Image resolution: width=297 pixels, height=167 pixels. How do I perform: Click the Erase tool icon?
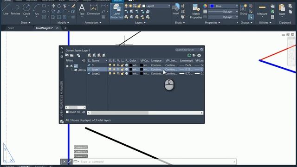73,6
